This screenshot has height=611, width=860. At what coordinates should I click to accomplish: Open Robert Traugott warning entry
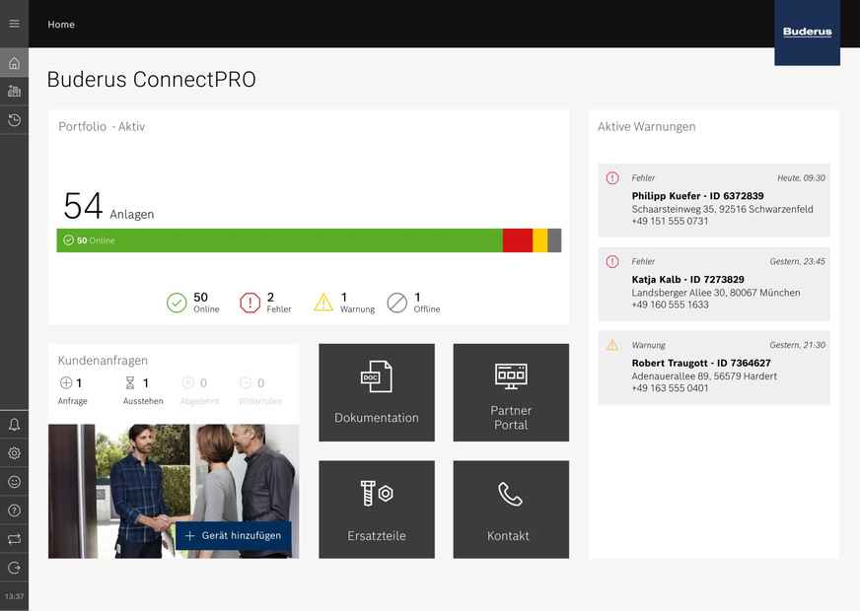713,368
